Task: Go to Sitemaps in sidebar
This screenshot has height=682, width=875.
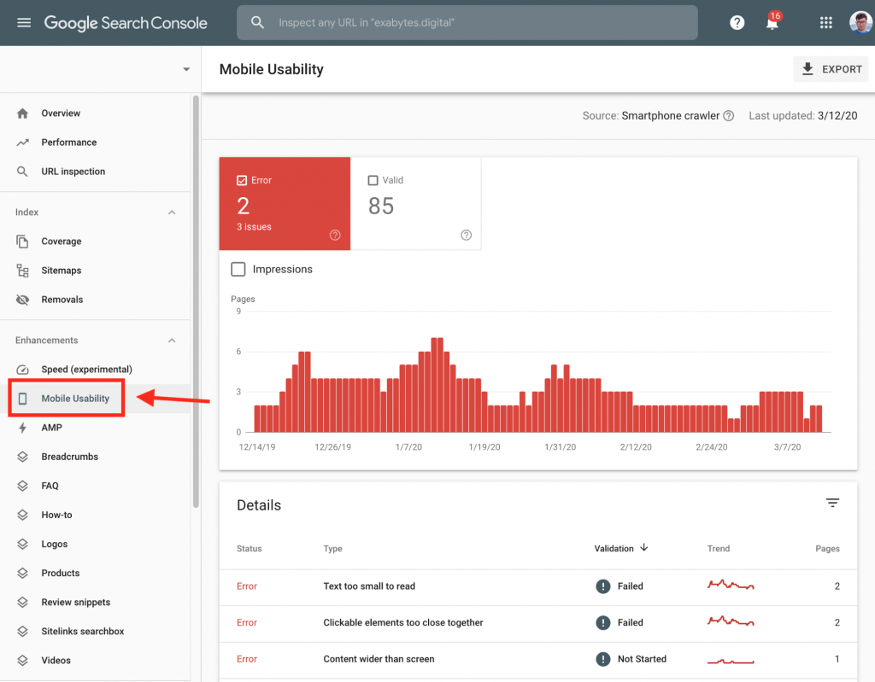Action: point(62,271)
